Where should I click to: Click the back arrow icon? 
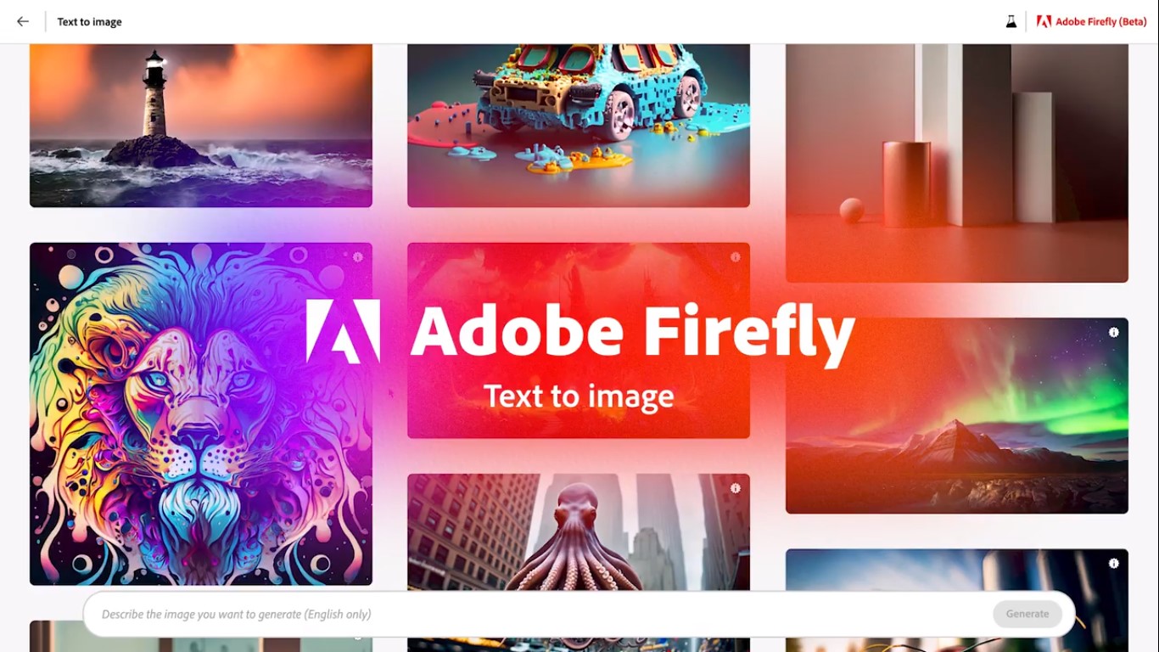point(23,21)
